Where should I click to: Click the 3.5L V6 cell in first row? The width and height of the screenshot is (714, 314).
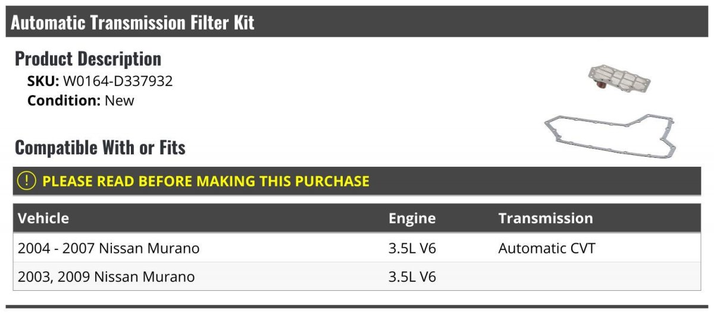pos(412,248)
